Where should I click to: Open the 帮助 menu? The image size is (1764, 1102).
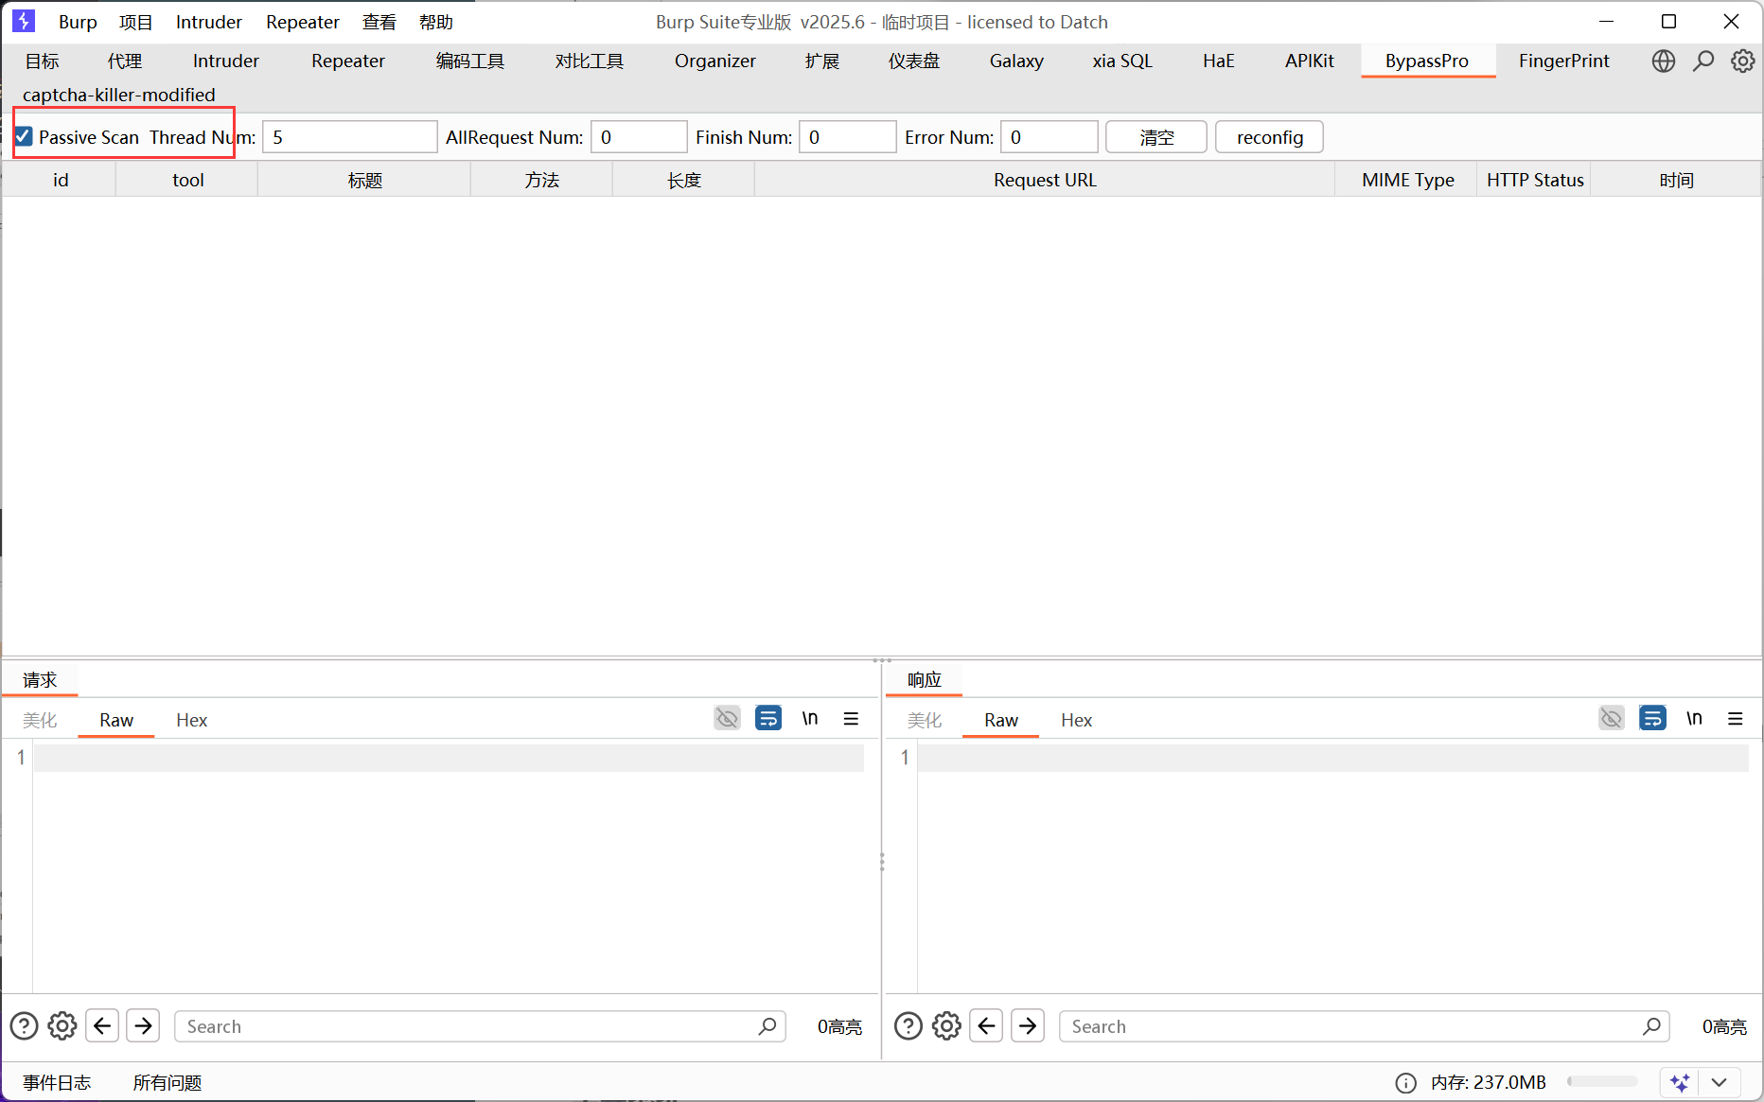coord(436,22)
